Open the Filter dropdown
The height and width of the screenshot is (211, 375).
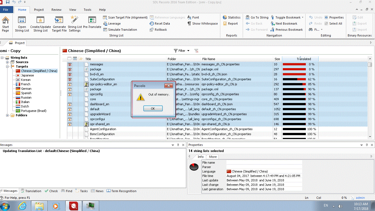point(188,51)
